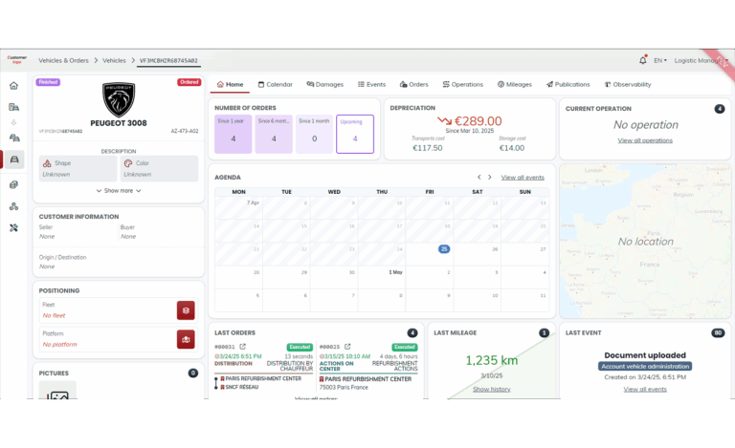This screenshot has width=735, height=448.
Task: Select today's date 25 in agenda
Action: click(444, 248)
